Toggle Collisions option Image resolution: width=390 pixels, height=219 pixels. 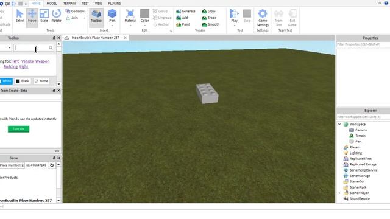pos(76,11)
